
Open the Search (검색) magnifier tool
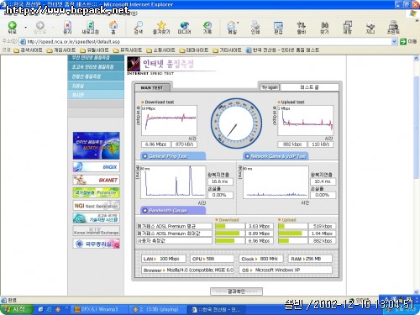pos(139,27)
